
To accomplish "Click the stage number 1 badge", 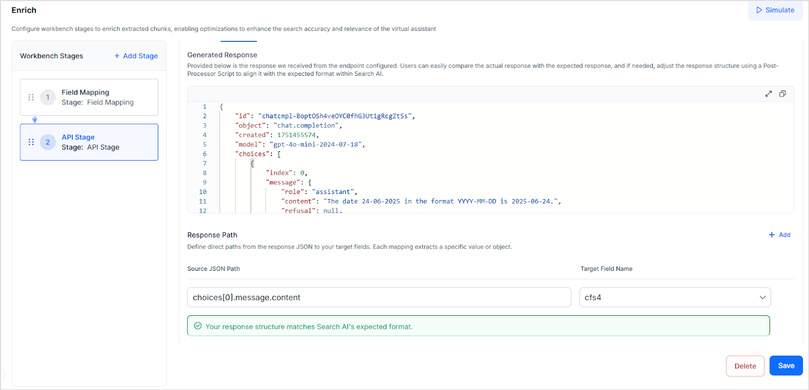I will coord(48,97).
